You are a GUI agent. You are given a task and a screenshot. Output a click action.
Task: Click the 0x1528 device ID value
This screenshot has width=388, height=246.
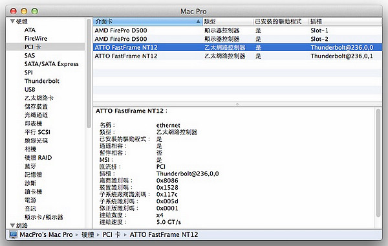[167, 187]
